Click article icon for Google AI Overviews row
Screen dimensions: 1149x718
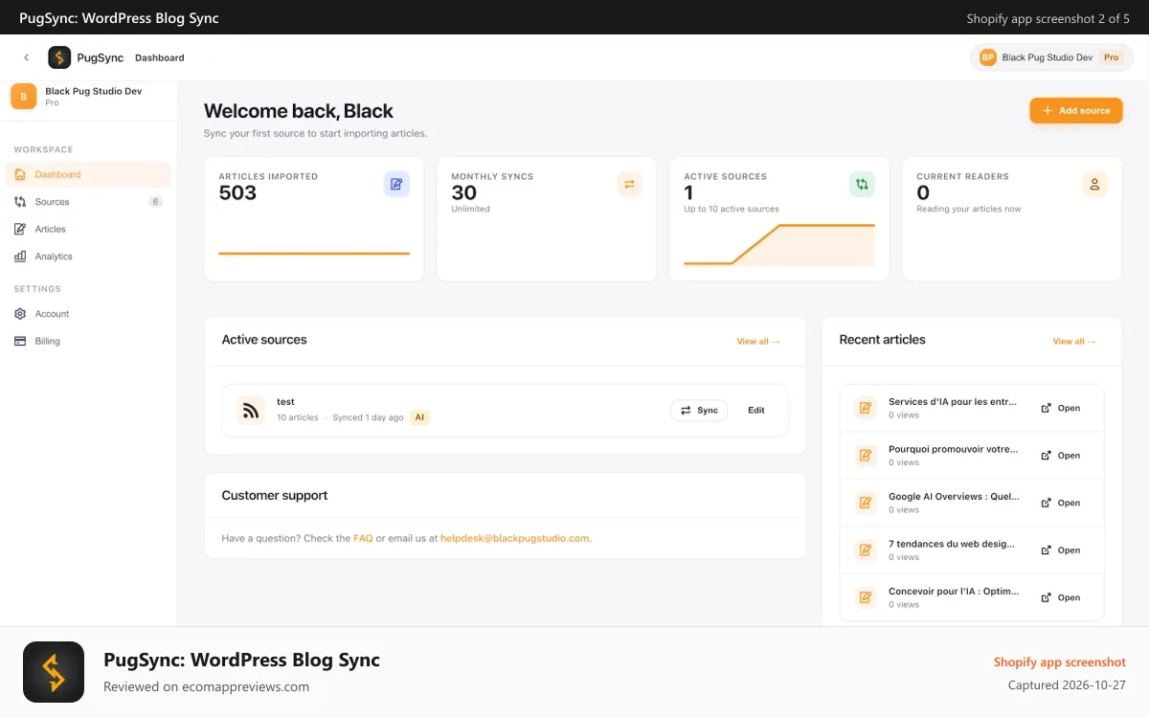(x=866, y=503)
